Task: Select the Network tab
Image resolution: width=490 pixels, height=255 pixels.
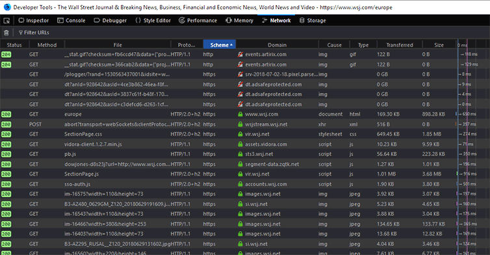Action: pos(276,21)
